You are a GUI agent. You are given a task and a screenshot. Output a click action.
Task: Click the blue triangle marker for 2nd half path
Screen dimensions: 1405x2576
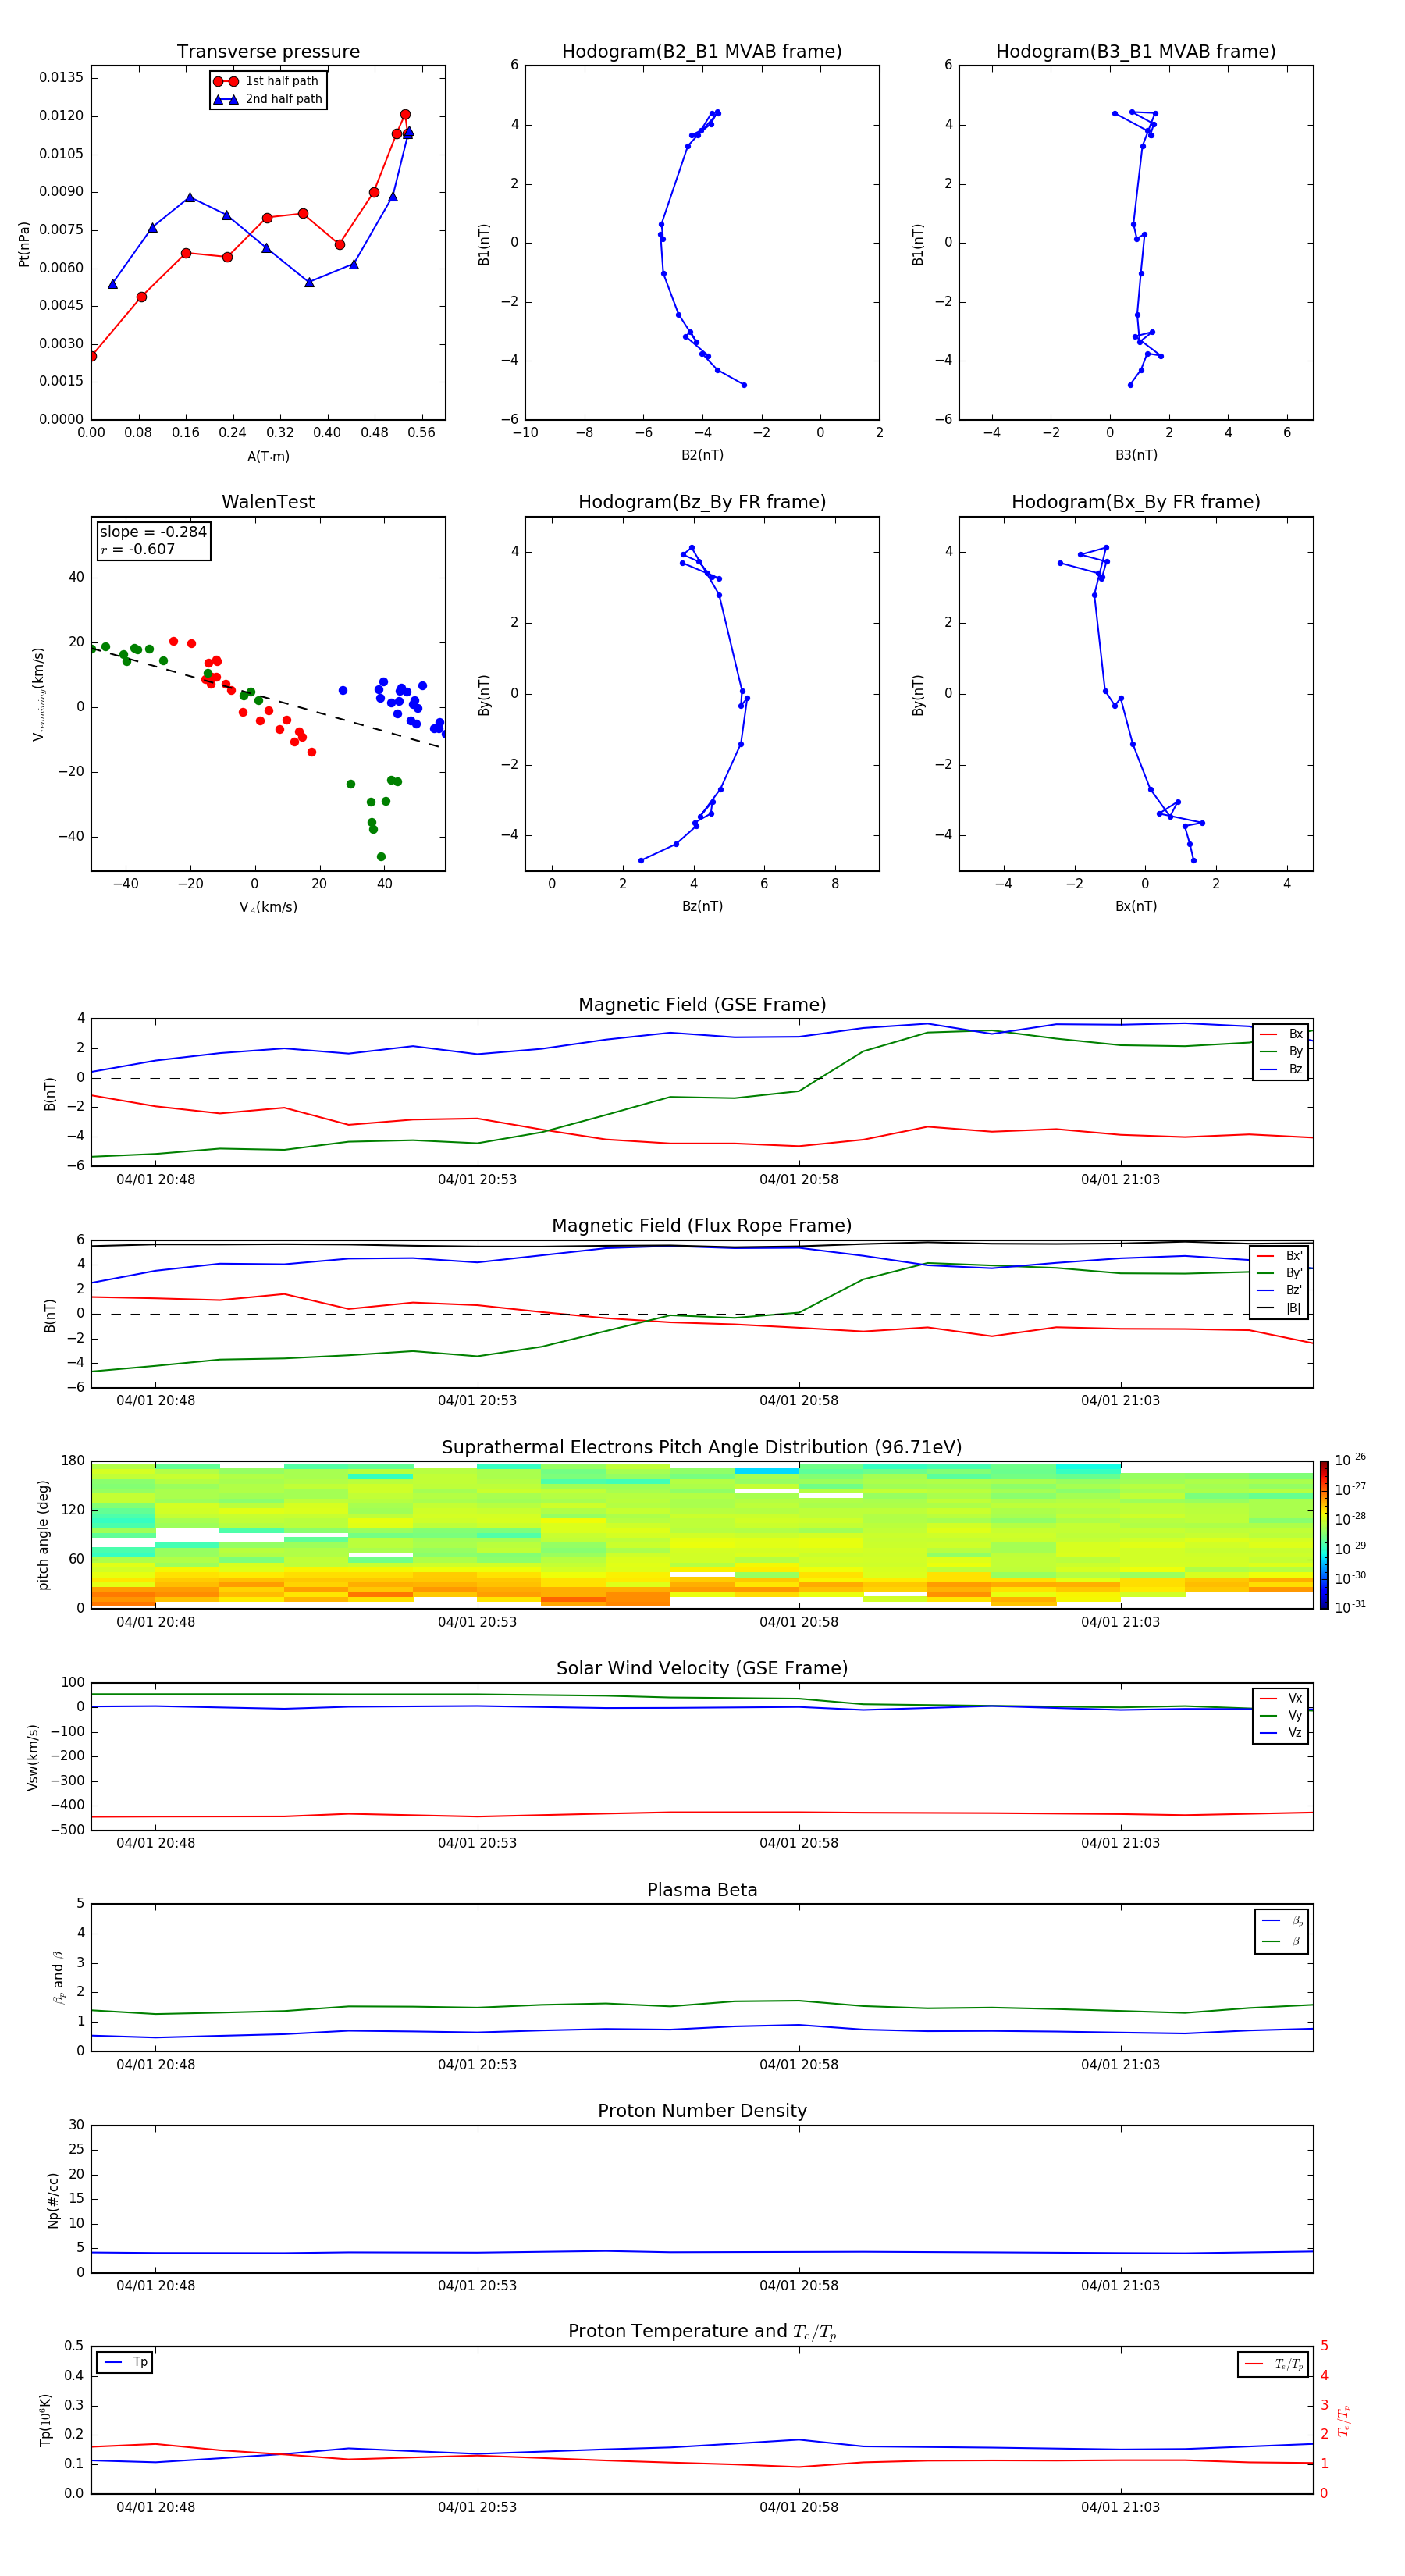click(x=225, y=99)
